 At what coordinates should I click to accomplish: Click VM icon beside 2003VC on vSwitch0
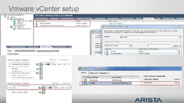(x=37, y=69)
